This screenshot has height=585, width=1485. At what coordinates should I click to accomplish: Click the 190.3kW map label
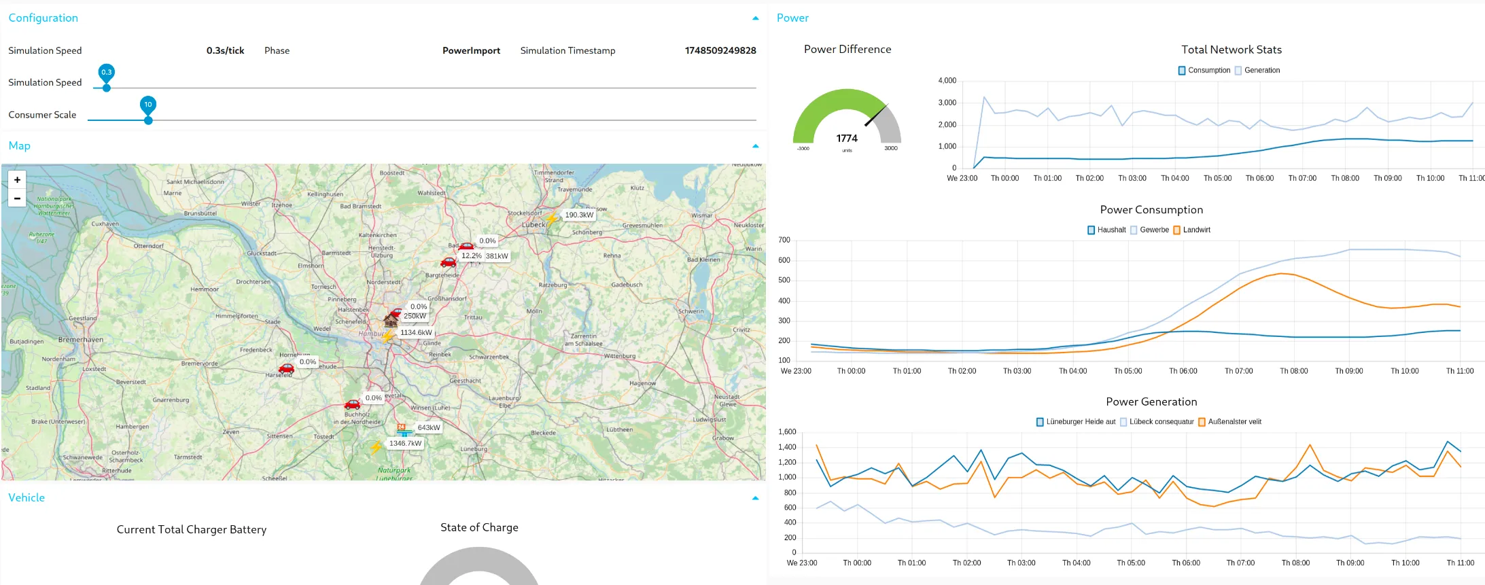tap(579, 215)
